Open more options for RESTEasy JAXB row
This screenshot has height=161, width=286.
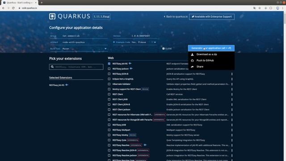pyautogui.click(x=232, y=125)
